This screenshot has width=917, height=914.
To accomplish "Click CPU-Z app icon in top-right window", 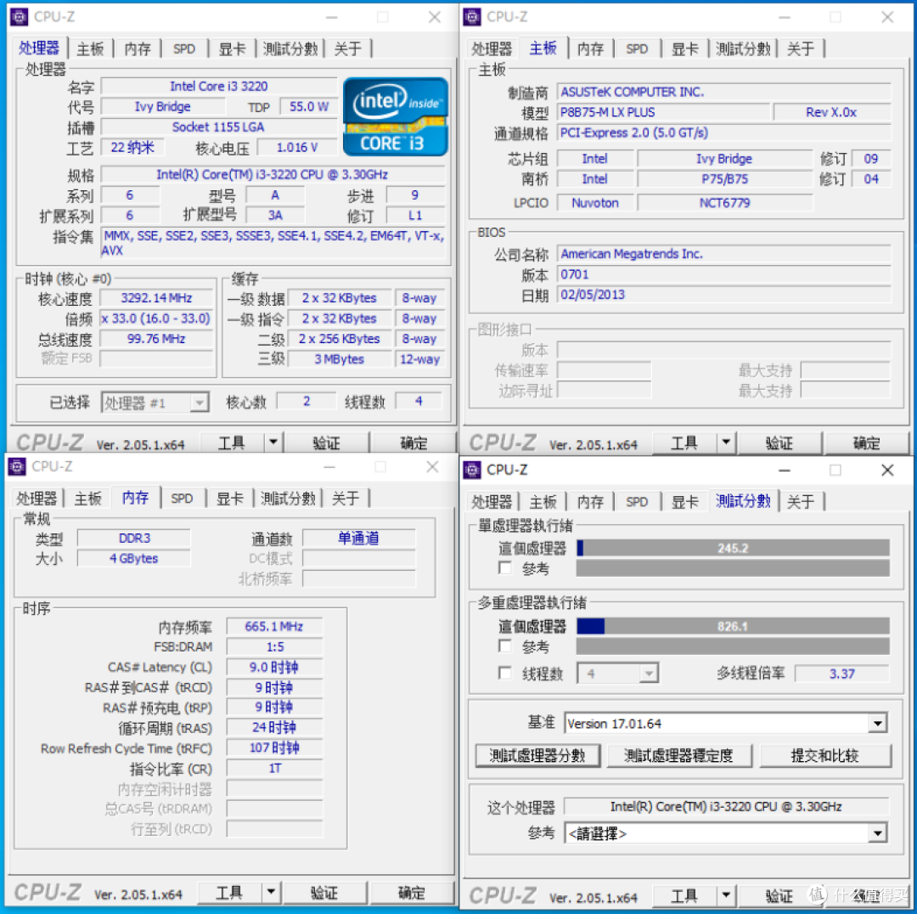I will [471, 16].
